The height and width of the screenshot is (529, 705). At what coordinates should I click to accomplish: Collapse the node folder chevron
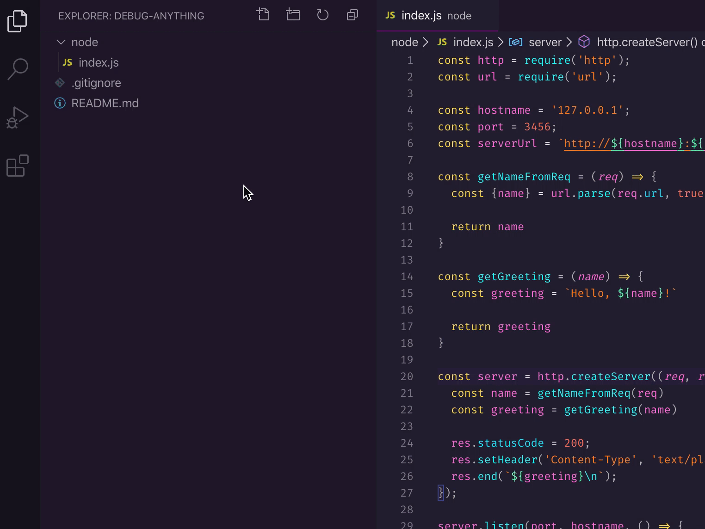[x=61, y=42]
